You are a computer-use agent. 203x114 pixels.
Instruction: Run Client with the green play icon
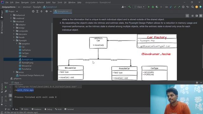click(149, 7)
